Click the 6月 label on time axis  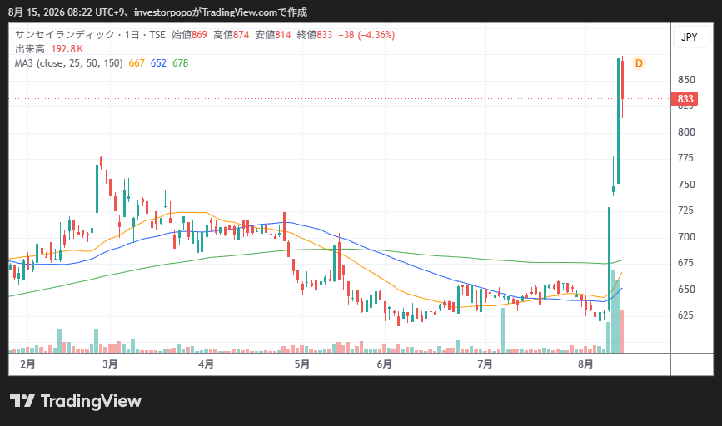coord(385,364)
